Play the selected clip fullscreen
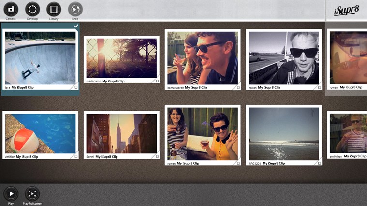The image size is (367, 206). point(32,194)
